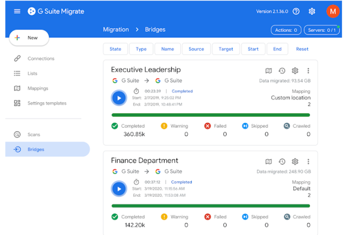Click the Lists icon in sidebar
Screen dimensions: 344x235
coord(17,73)
